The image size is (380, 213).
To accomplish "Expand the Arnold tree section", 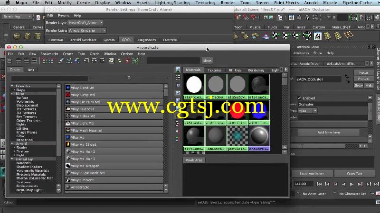I will click(x=11, y=143).
